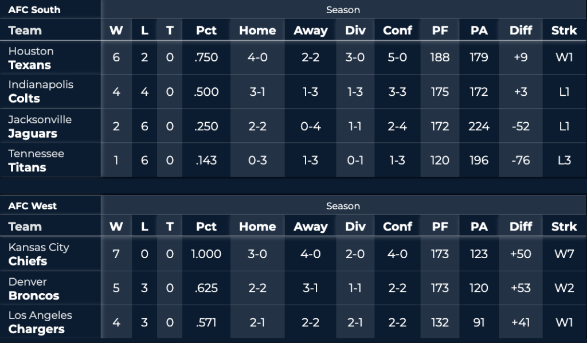Open the Houston Texans team link
Screen dimensions: 587x343
[x=31, y=58]
